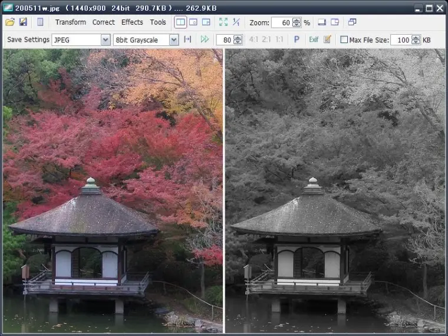The image size is (448, 336).
Task: Click the green double-arrow process icon
Action: 205,39
